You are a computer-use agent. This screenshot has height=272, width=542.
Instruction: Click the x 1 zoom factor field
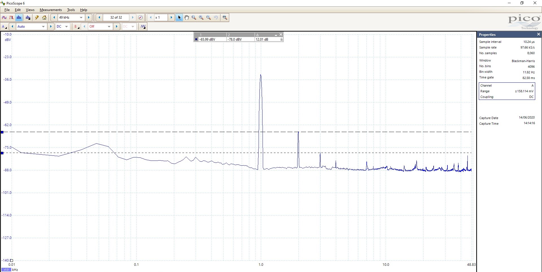(x=161, y=17)
